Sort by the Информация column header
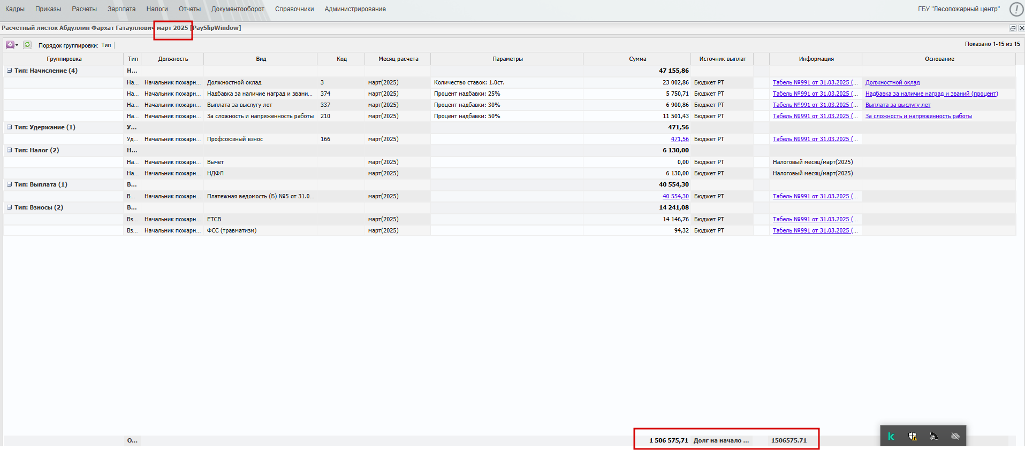Viewport: 1025px width, 450px height. coord(816,59)
